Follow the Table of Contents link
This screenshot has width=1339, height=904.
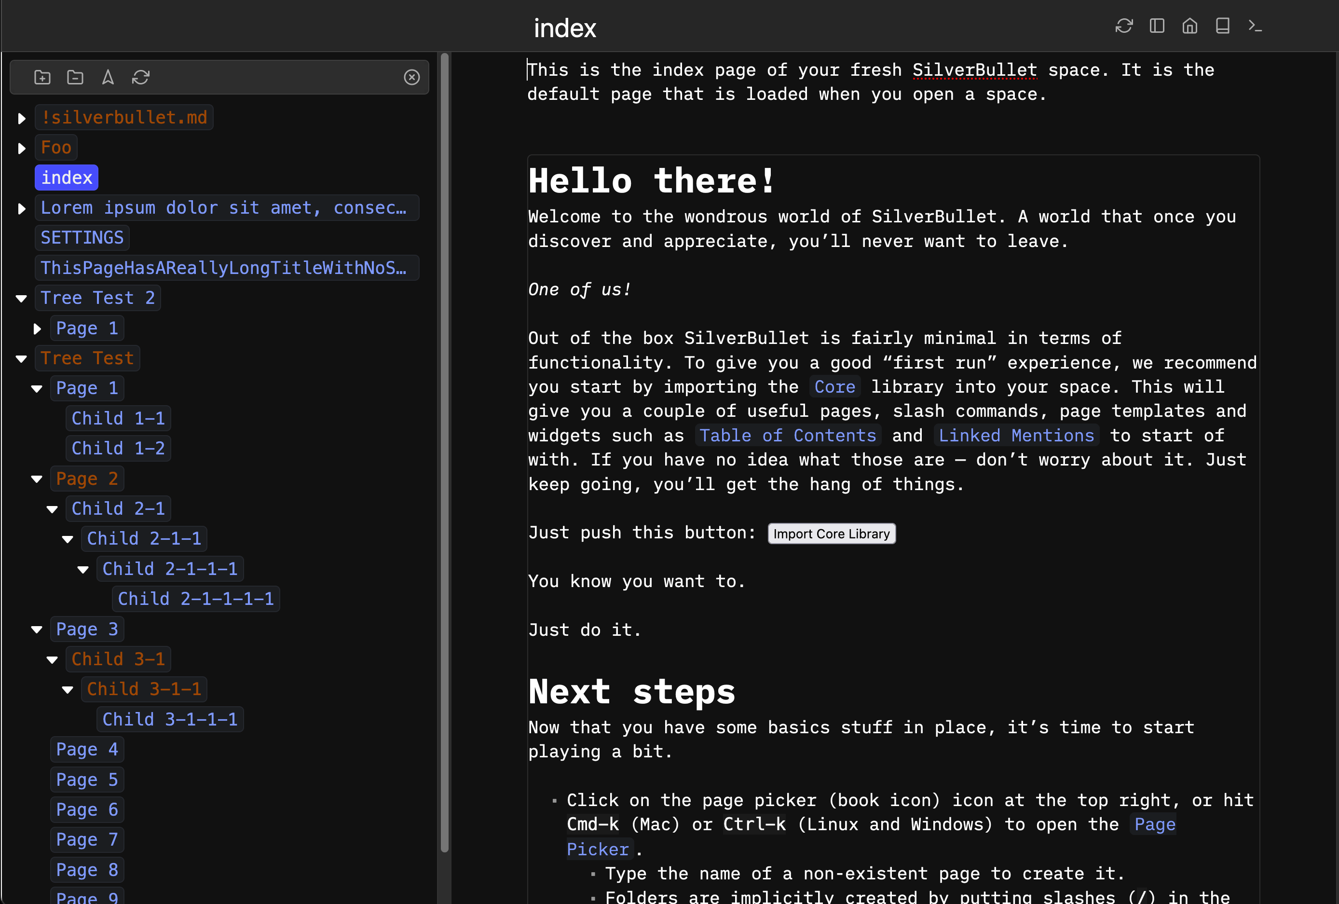pyautogui.click(x=787, y=436)
